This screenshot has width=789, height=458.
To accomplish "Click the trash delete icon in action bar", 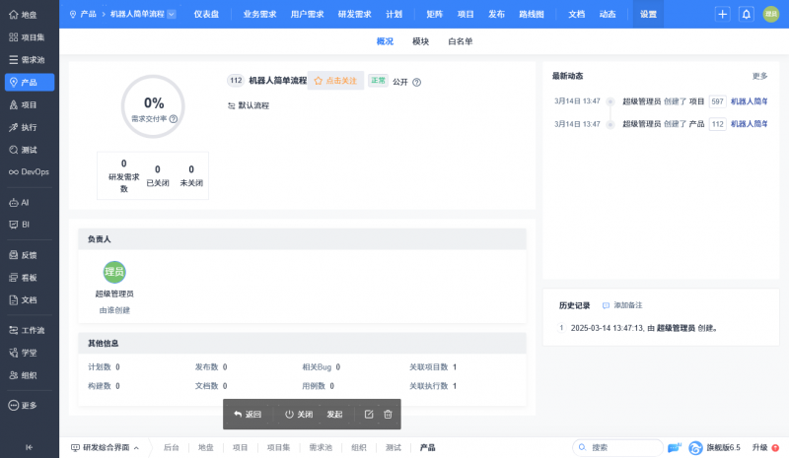I will tap(388, 414).
